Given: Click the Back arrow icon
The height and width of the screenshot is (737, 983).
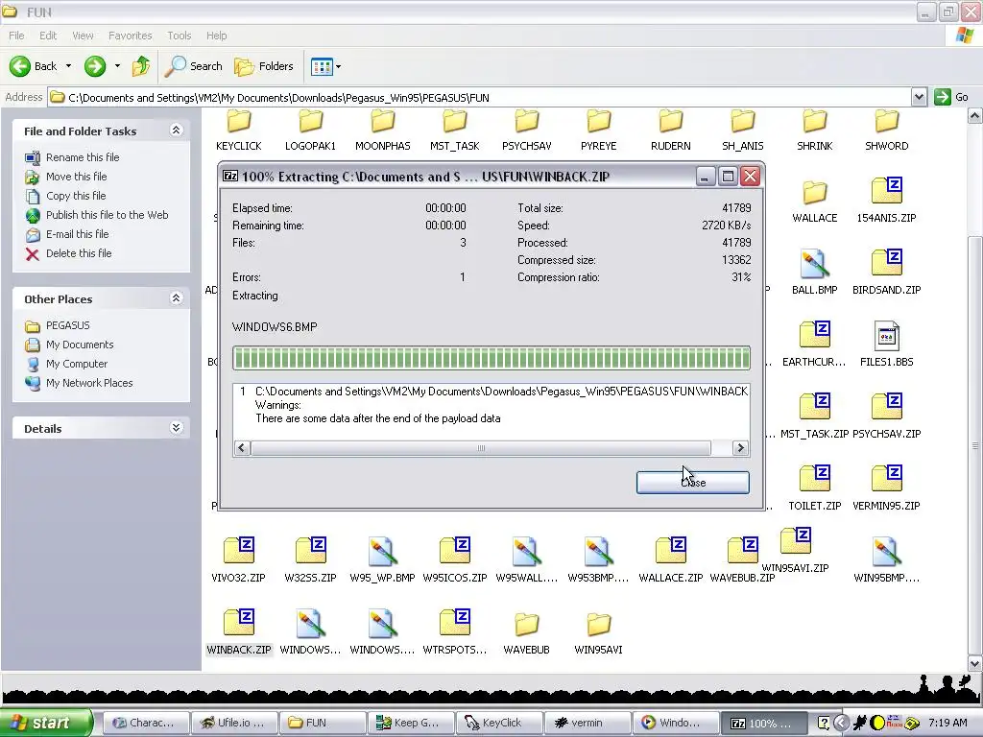Looking at the screenshot, I should click(x=20, y=66).
